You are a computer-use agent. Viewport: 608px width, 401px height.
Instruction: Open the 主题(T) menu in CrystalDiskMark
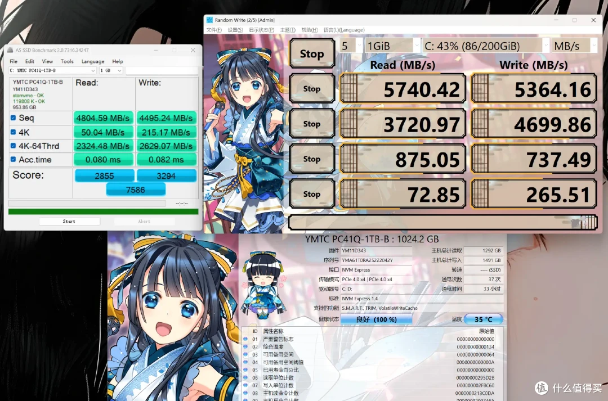[288, 30]
